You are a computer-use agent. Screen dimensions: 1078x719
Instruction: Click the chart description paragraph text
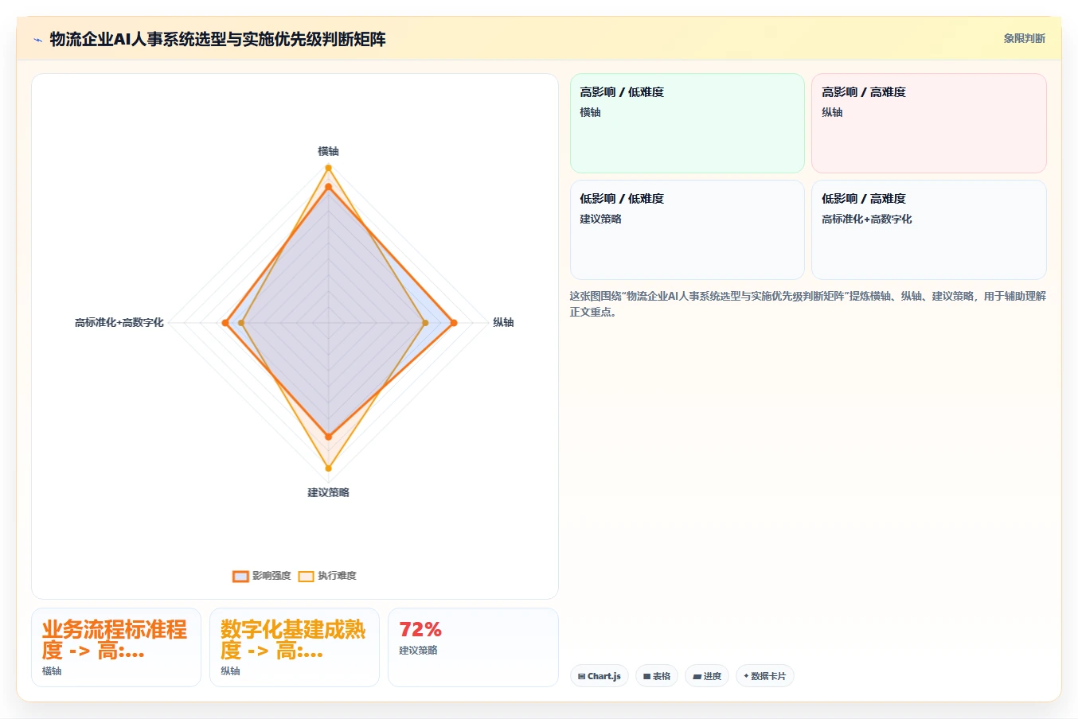click(x=807, y=304)
